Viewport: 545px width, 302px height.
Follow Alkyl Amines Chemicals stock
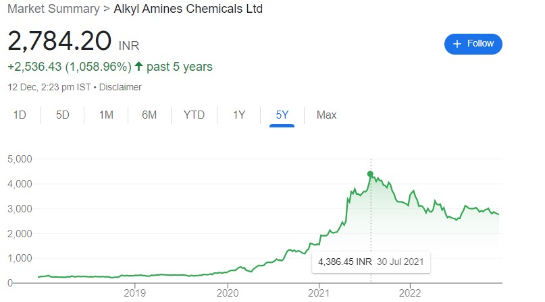coord(473,44)
